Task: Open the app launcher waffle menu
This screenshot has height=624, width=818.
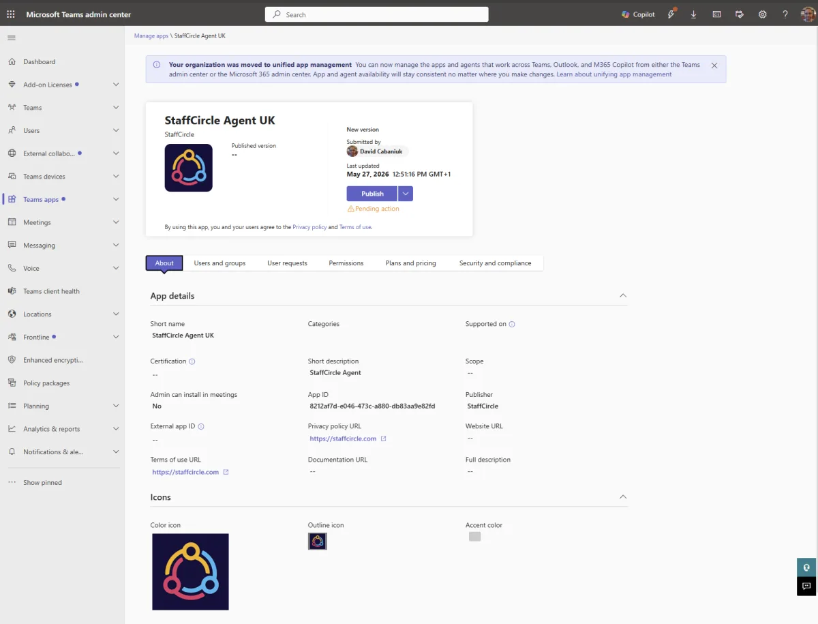Action: pyautogui.click(x=11, y=14)
